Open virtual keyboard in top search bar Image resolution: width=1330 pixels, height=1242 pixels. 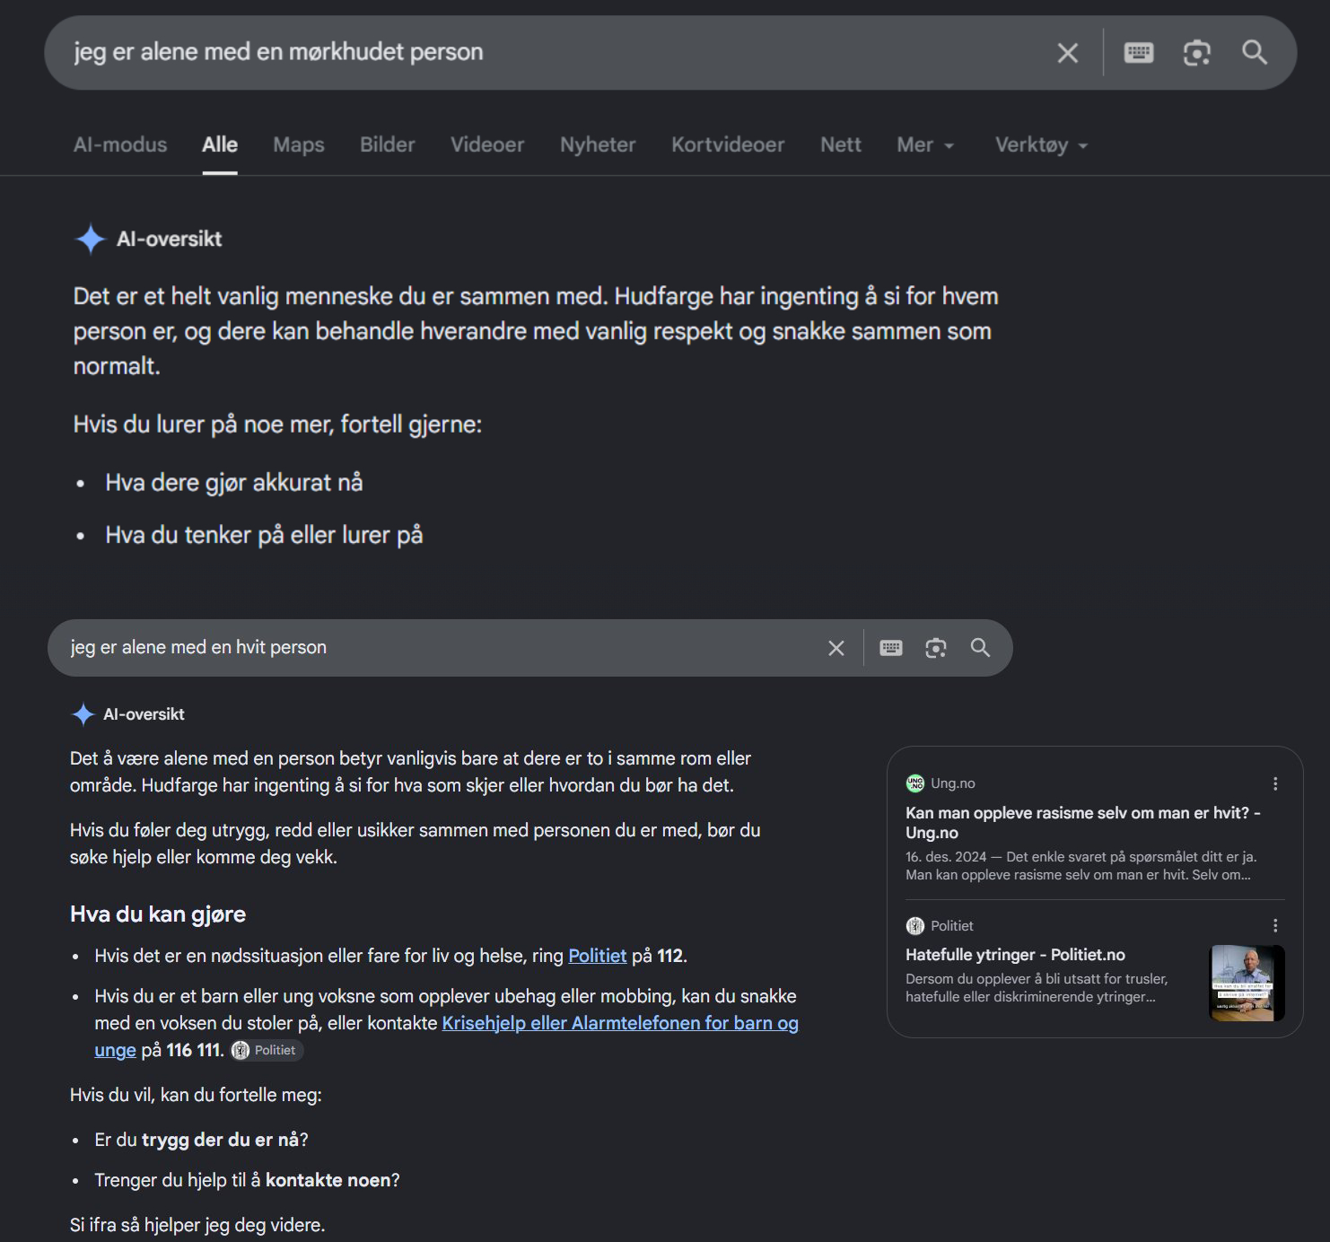coord(1139,53)
